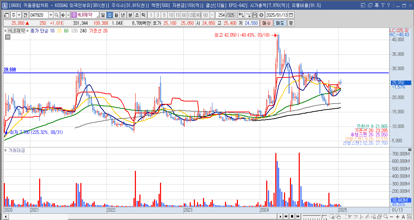The width and height of the screenshot is (414, 220).
Task: Click the red 매수 buy button
Action: coord(266,23)
